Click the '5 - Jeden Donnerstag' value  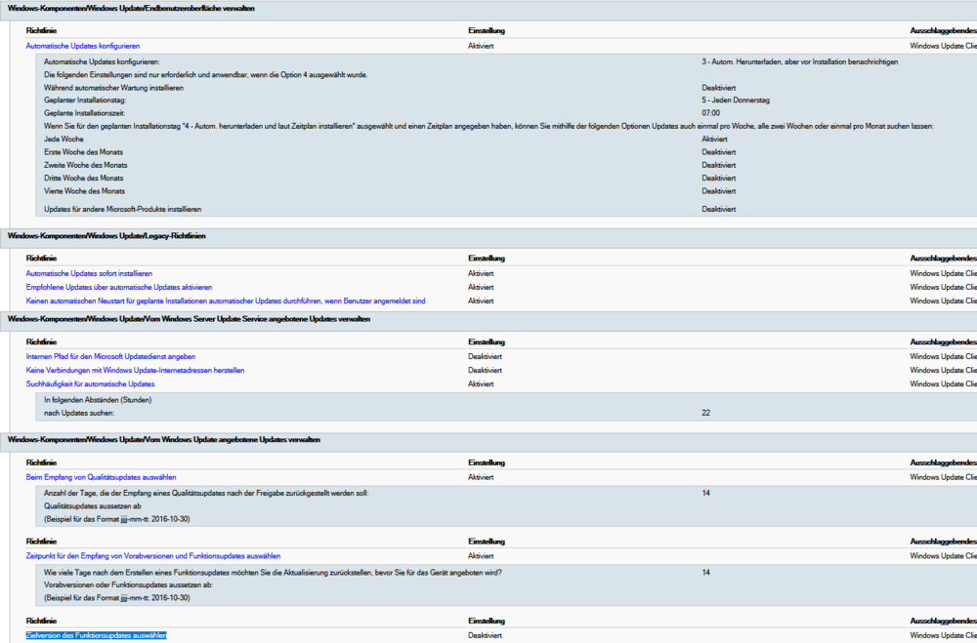point(736,100)
